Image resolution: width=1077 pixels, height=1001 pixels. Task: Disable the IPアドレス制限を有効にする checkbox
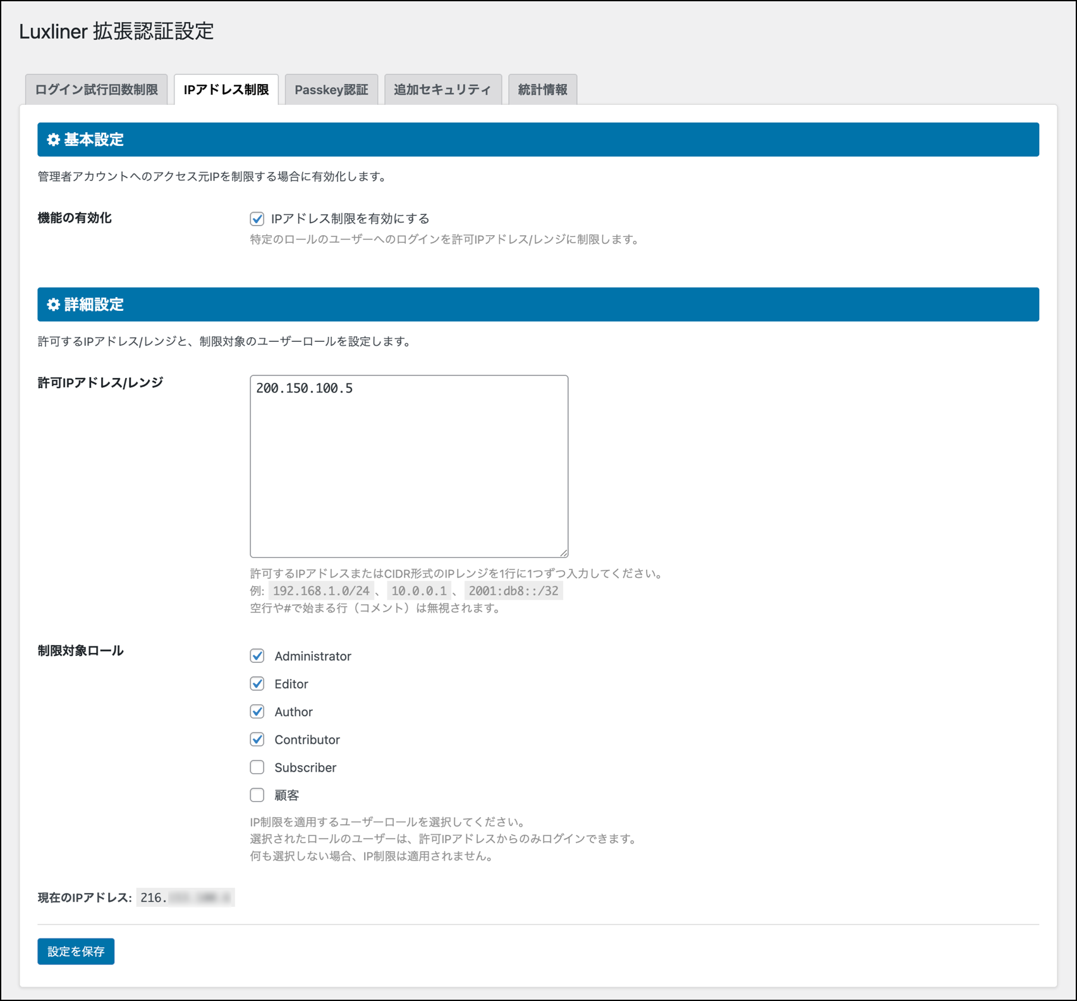coord(257,219)
